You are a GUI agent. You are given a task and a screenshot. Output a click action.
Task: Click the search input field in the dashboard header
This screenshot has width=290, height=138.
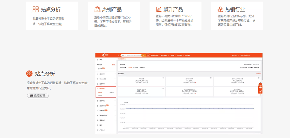[x=134, y=55]
